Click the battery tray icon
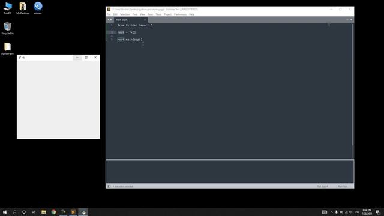The image size is (384, 216). tap(341, 212)
